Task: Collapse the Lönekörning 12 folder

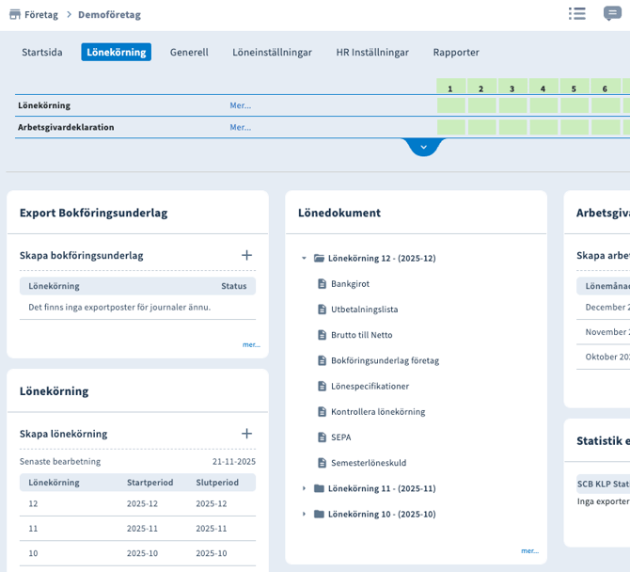Action: tap(304, 258)
